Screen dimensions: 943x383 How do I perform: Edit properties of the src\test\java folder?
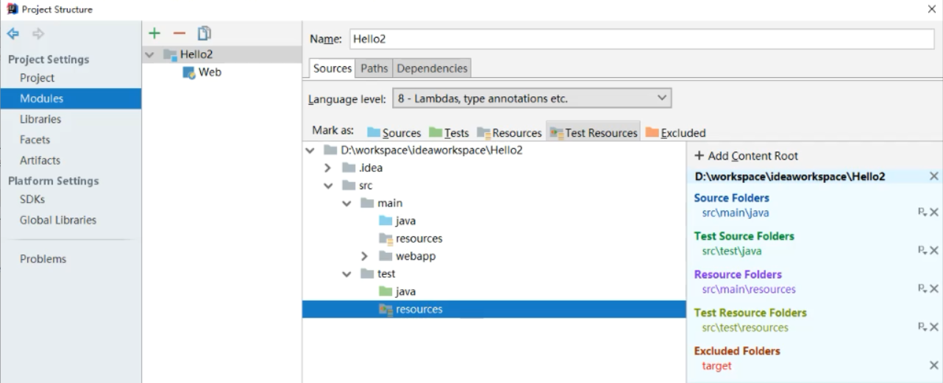[922, 251]
